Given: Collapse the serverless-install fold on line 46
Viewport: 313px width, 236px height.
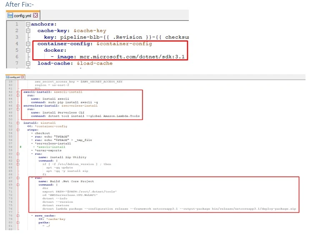Looking at the screenshot, I should tap(18, 106).
